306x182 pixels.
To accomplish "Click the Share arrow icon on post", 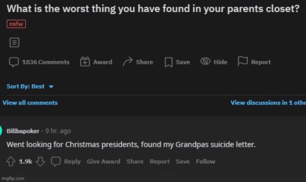I will 128,62.
